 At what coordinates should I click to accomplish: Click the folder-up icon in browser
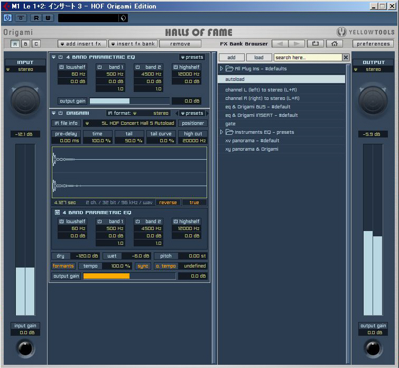click(316, 44)
